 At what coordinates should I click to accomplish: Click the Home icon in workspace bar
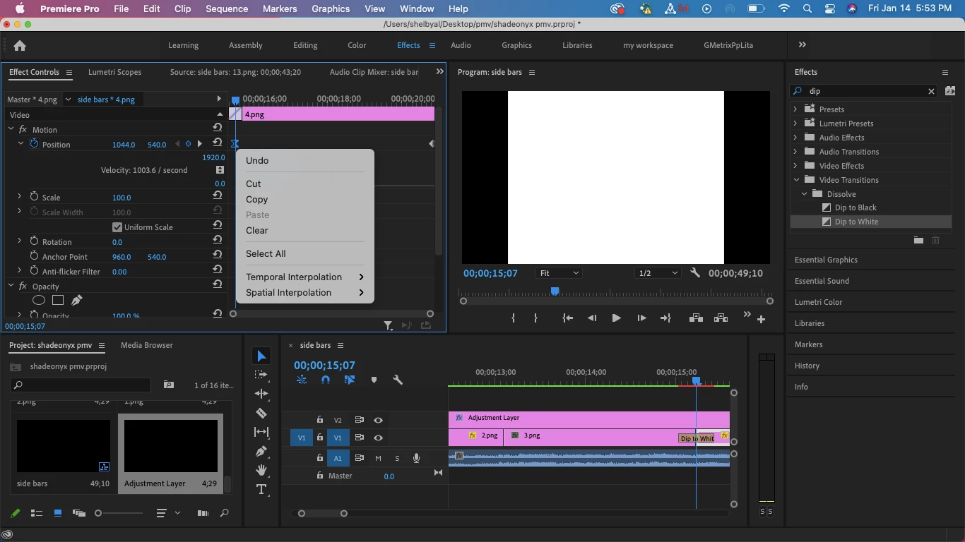20,45
